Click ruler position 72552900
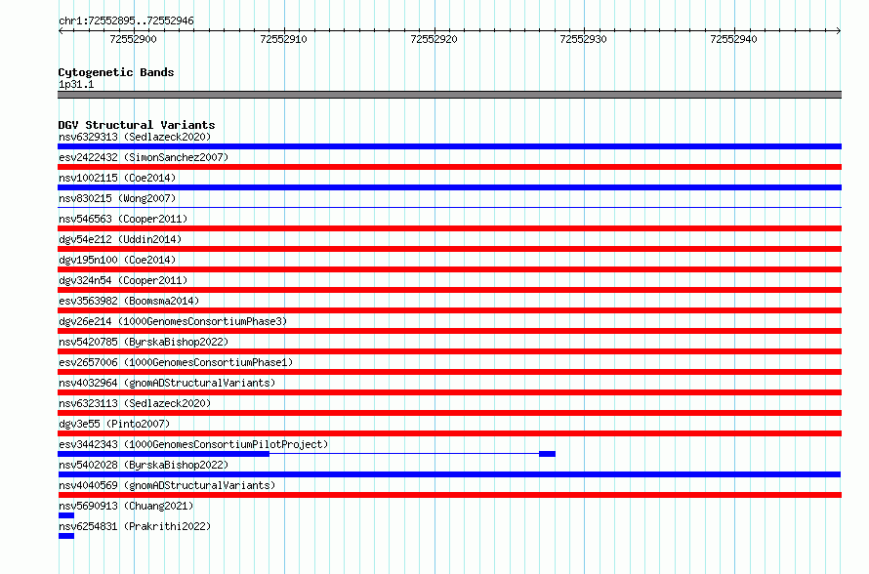The height and width of the screenshot is (574, 869). [134, 39]
